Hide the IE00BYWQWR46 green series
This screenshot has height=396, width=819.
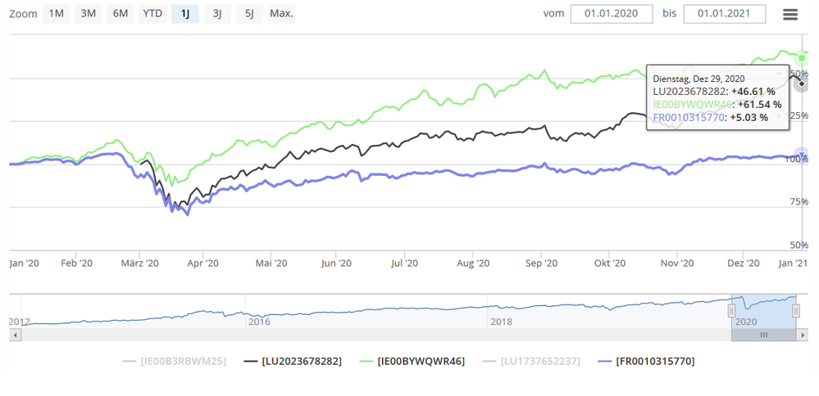413,361
